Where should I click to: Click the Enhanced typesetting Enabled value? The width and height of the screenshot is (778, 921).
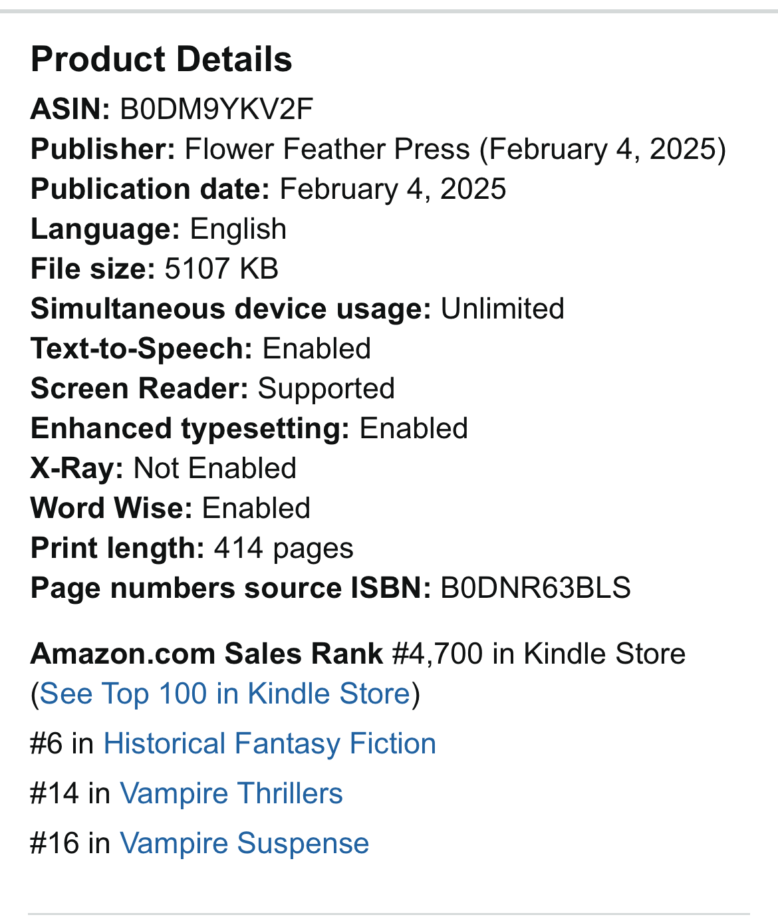[x=414, y=428]
